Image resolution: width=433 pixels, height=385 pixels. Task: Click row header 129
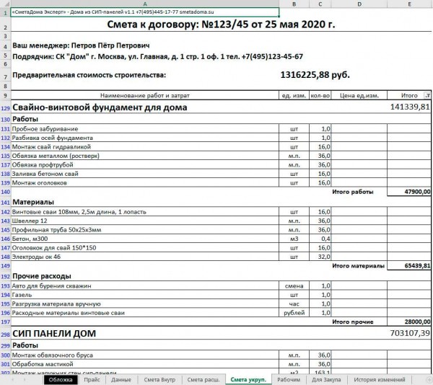pos(5,108)
